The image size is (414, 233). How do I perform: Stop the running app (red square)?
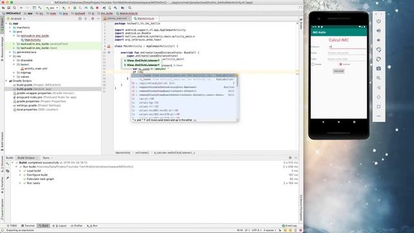point(98,8)
